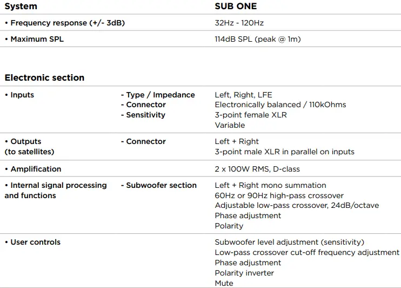
Task: Select the Maximum SPL row label
Action: (x=34, y=39)
